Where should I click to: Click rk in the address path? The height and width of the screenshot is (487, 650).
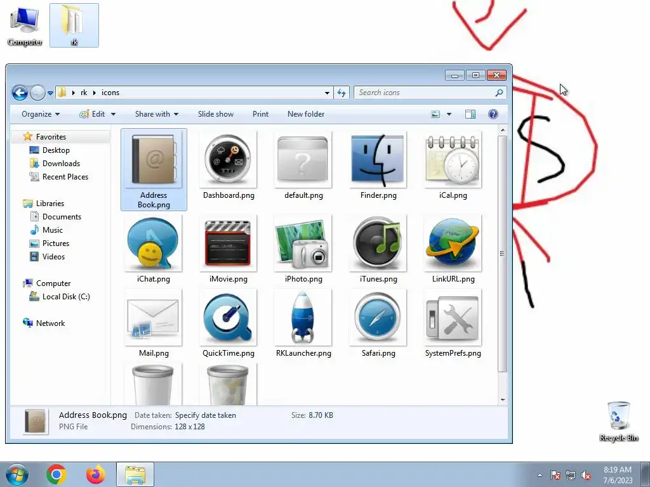pos(84,93)
